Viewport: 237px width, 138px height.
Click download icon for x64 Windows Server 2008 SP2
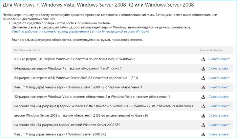(203, 125)
